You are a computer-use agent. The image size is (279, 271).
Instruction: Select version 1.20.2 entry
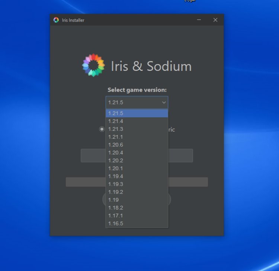tap(137, 160)
